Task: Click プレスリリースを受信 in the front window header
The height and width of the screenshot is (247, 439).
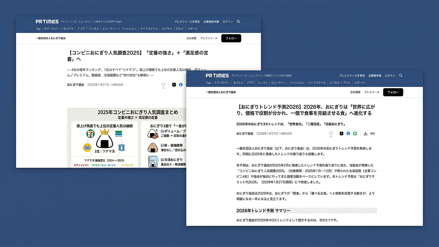Action: tap(352, 75)
